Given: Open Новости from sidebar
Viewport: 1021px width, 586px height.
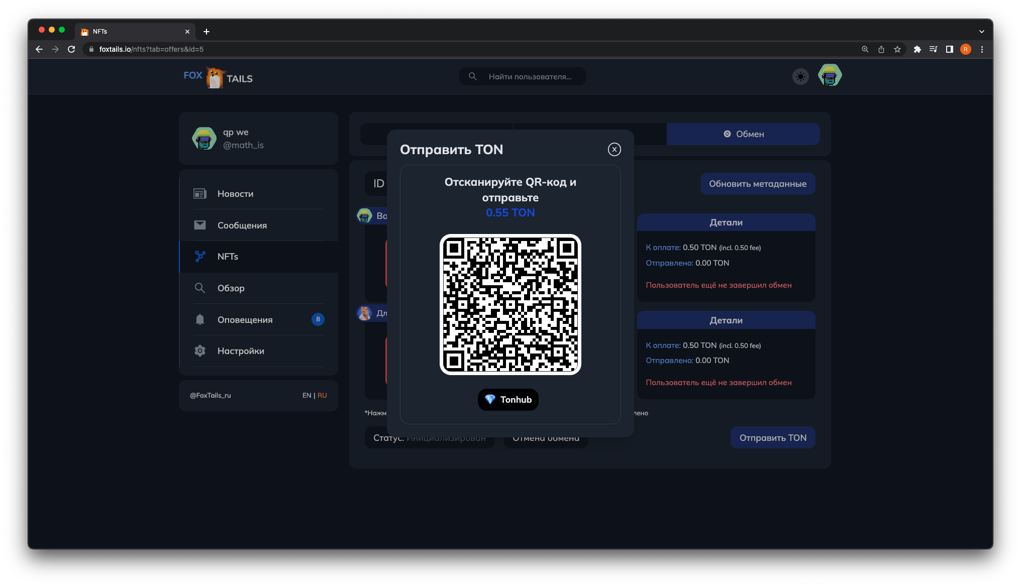Looking at the screenshot, I should [x=235, y=194].
